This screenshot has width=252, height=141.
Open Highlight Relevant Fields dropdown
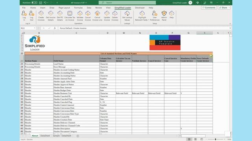[142, 16]
